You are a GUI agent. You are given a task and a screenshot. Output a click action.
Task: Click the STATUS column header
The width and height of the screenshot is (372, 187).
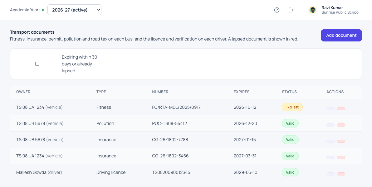(289, 92)
